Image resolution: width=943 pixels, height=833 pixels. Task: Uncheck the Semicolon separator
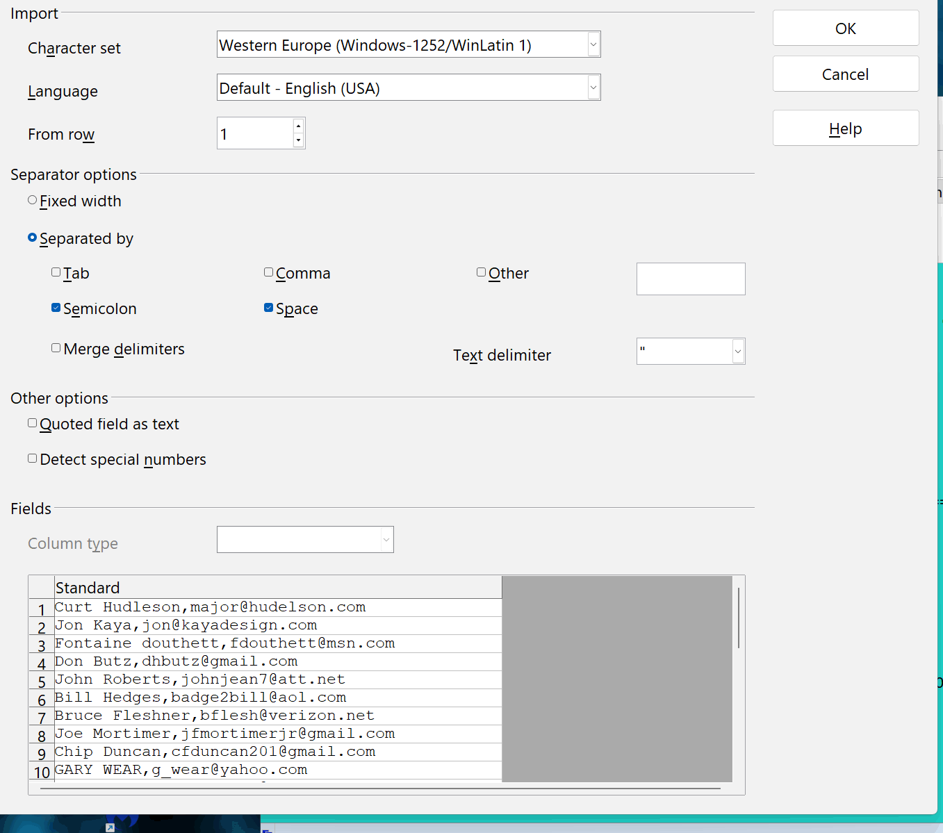pos(56,308)
